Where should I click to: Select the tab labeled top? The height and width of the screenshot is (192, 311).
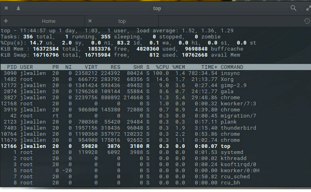122,21
